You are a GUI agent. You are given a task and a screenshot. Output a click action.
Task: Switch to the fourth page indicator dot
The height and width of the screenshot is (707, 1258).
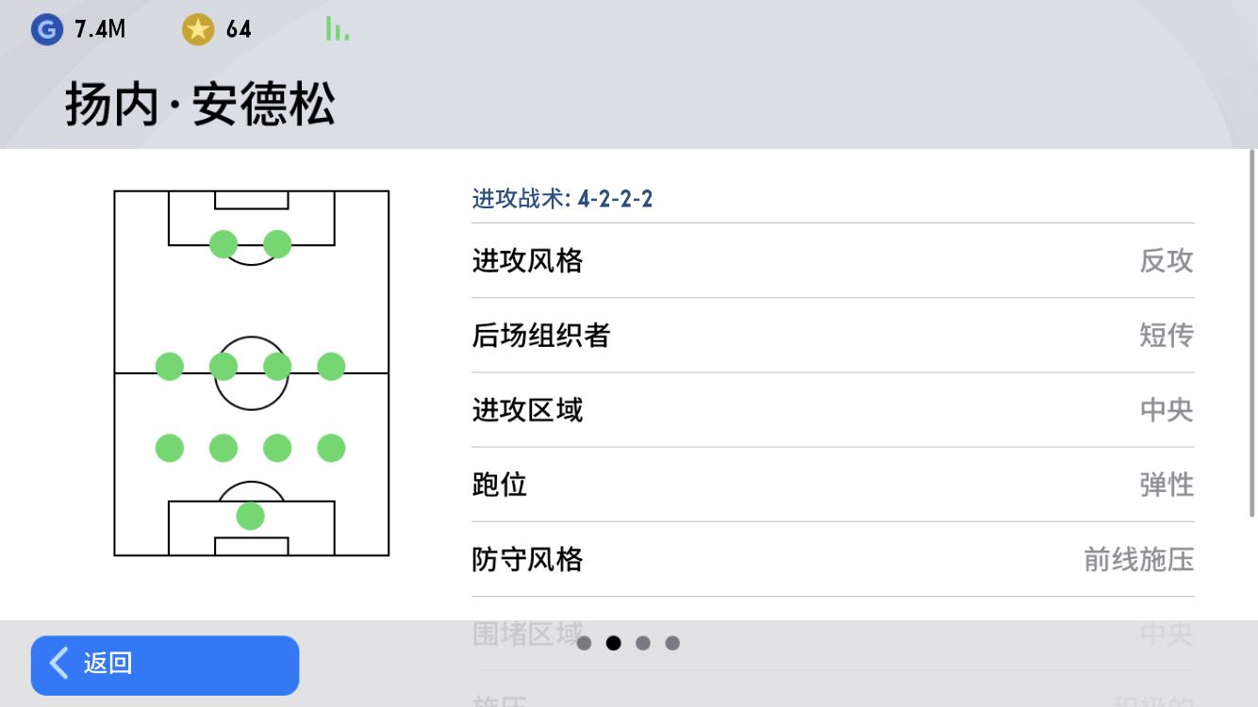click(x=672, y=643)
